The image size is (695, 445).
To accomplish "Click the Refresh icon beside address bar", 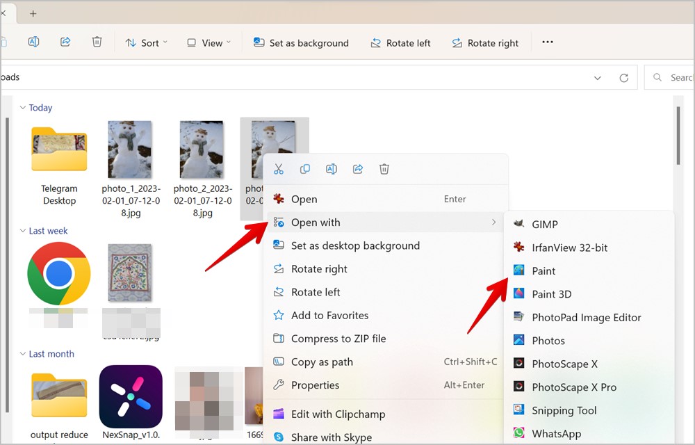I will pyautogui.click(x=623, y=78).
